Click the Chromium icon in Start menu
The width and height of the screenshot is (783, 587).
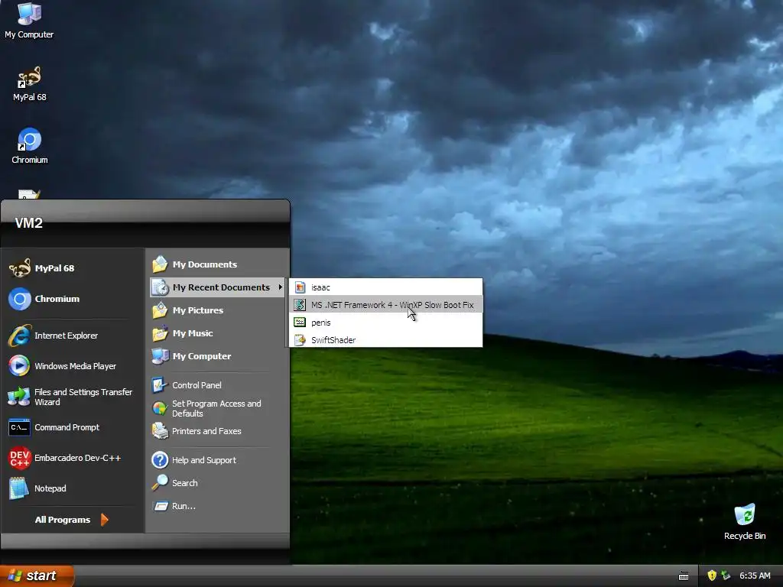19,299
